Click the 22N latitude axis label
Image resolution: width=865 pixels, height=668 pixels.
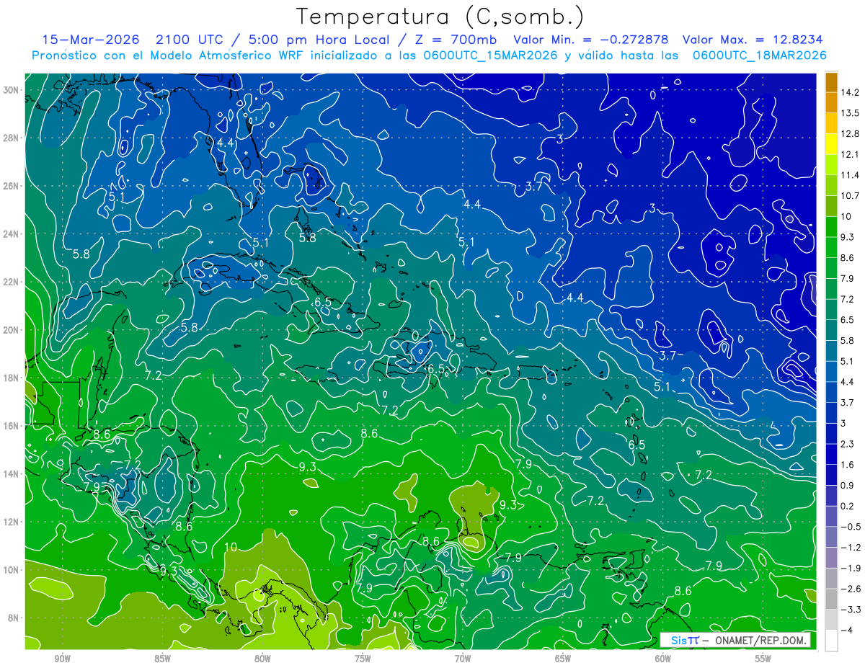12,282
